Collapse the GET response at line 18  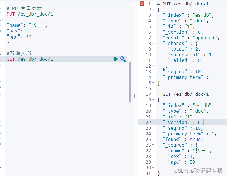coord(153,100)
